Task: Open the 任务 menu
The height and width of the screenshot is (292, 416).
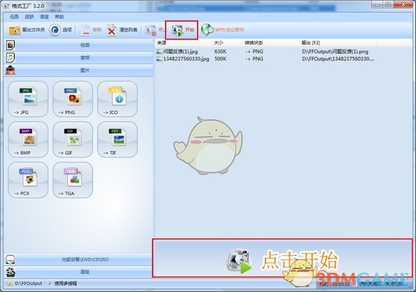Action: [14, 17]
